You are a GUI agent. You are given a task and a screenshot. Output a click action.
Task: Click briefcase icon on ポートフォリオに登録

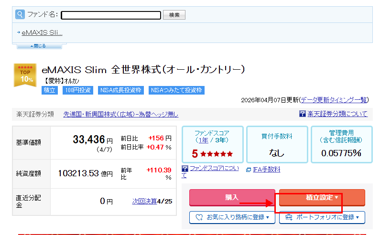289,217
